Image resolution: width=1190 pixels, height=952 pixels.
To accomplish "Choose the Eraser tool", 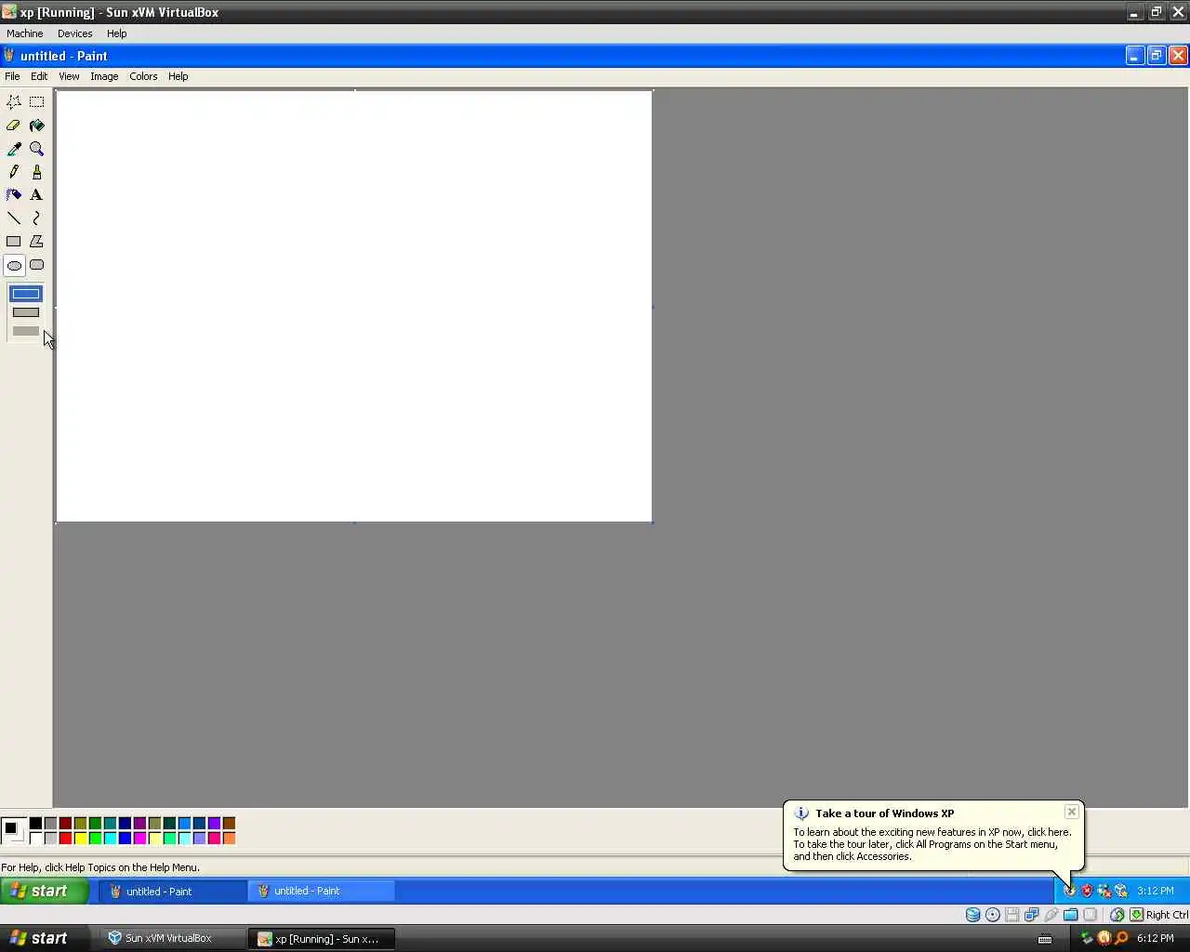I will (14, 126).
